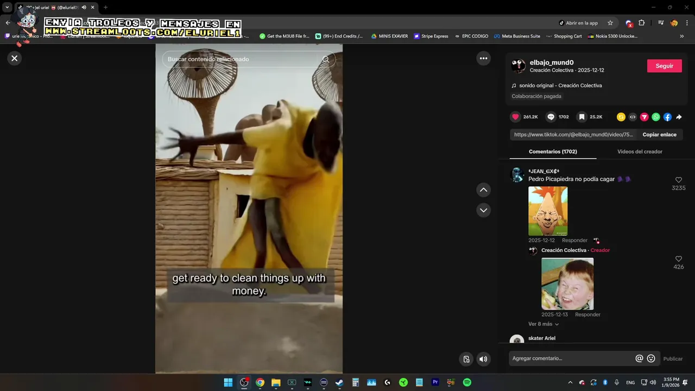Open comments via the speech bubble icon
Screen dimensions: 695x391
click(551, 117)
